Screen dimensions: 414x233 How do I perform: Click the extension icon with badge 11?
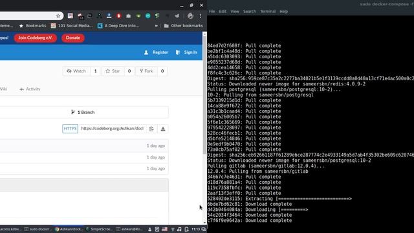[x=80, y=16]
